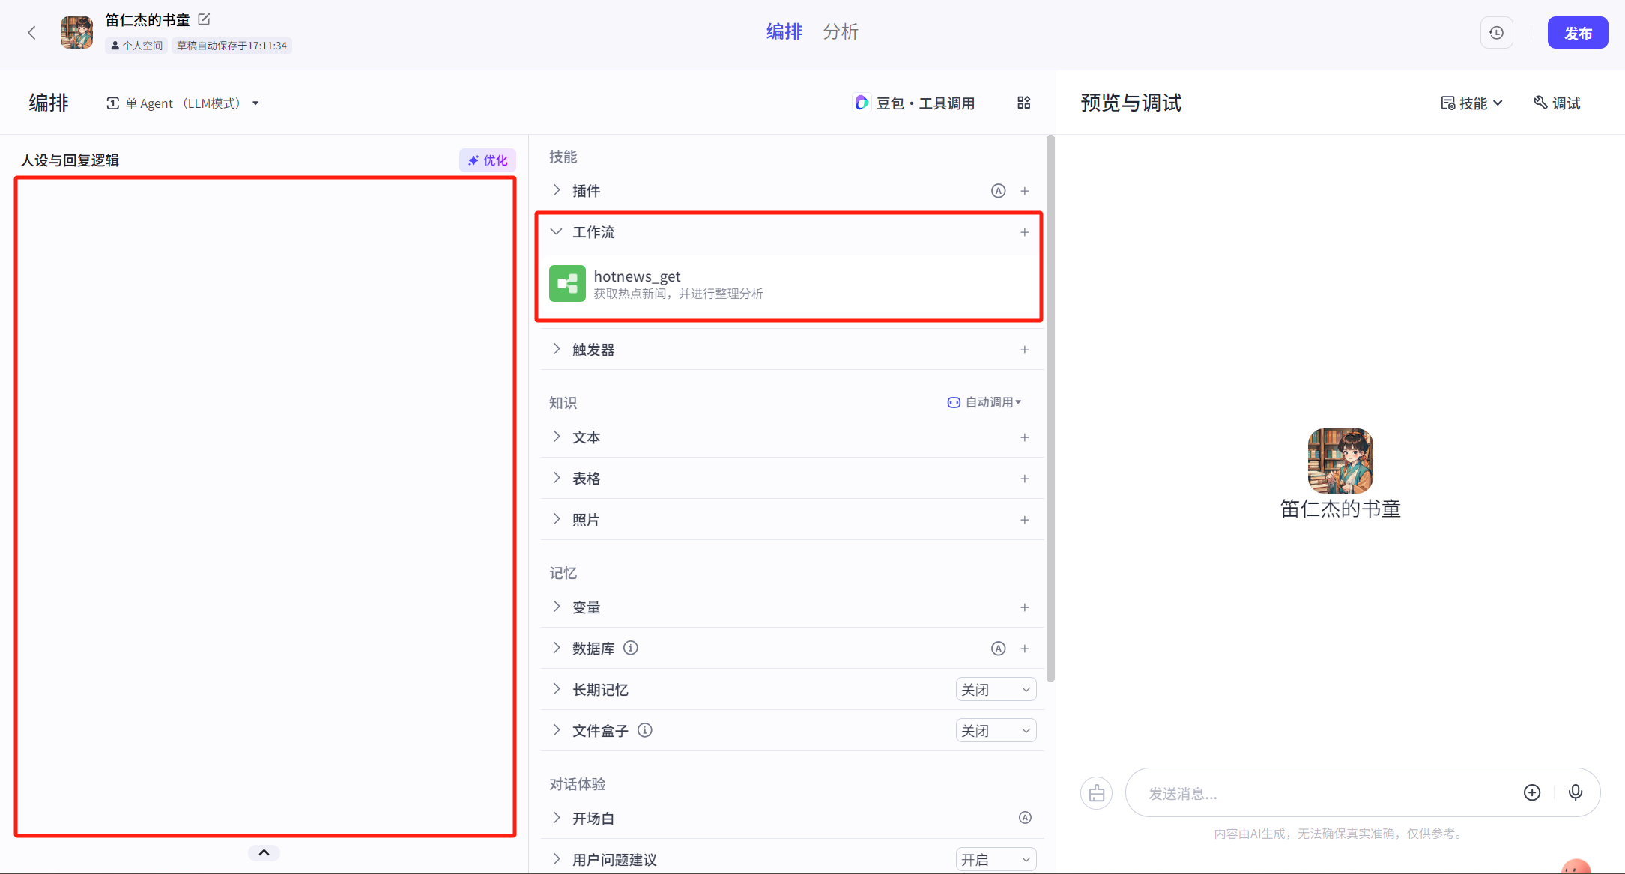1625x874 pixels.
Task: Open the 用户问题建议 on/off dropdown
Action: pyautogui.click(x=996, y=860)
